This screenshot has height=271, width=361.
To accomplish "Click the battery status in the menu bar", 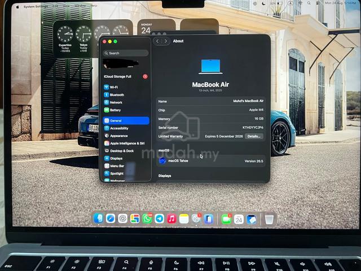I will point(276,3).
